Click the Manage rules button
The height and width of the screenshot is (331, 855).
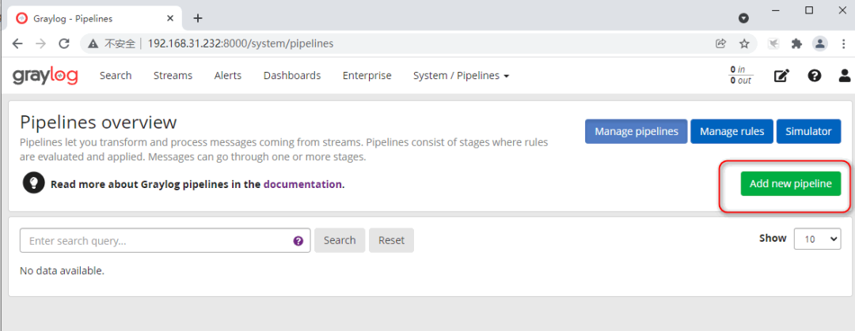coord(731,131)
